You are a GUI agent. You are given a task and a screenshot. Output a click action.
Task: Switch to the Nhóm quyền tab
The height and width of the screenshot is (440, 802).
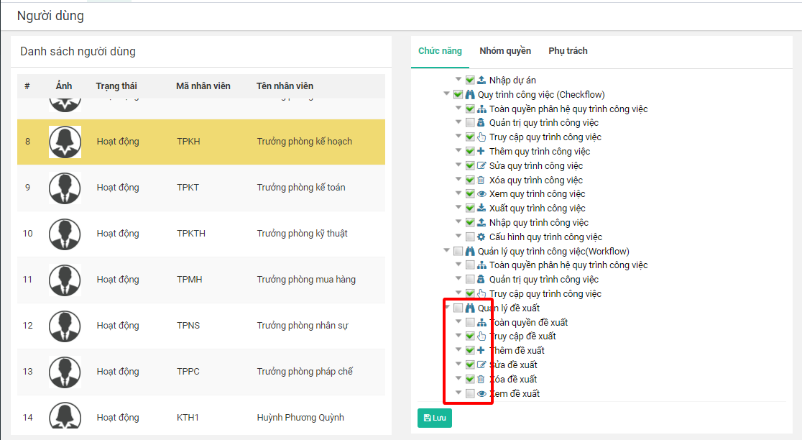(x=505, y=51)
